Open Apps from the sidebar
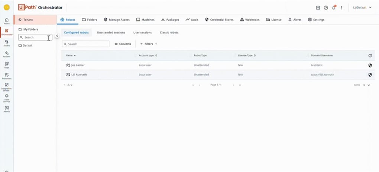Viewport: 379px width, 172px height. [7, 65]
